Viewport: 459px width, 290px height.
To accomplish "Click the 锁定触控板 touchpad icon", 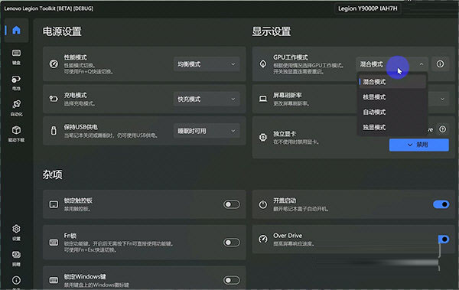I will click(x=54, y=204).
